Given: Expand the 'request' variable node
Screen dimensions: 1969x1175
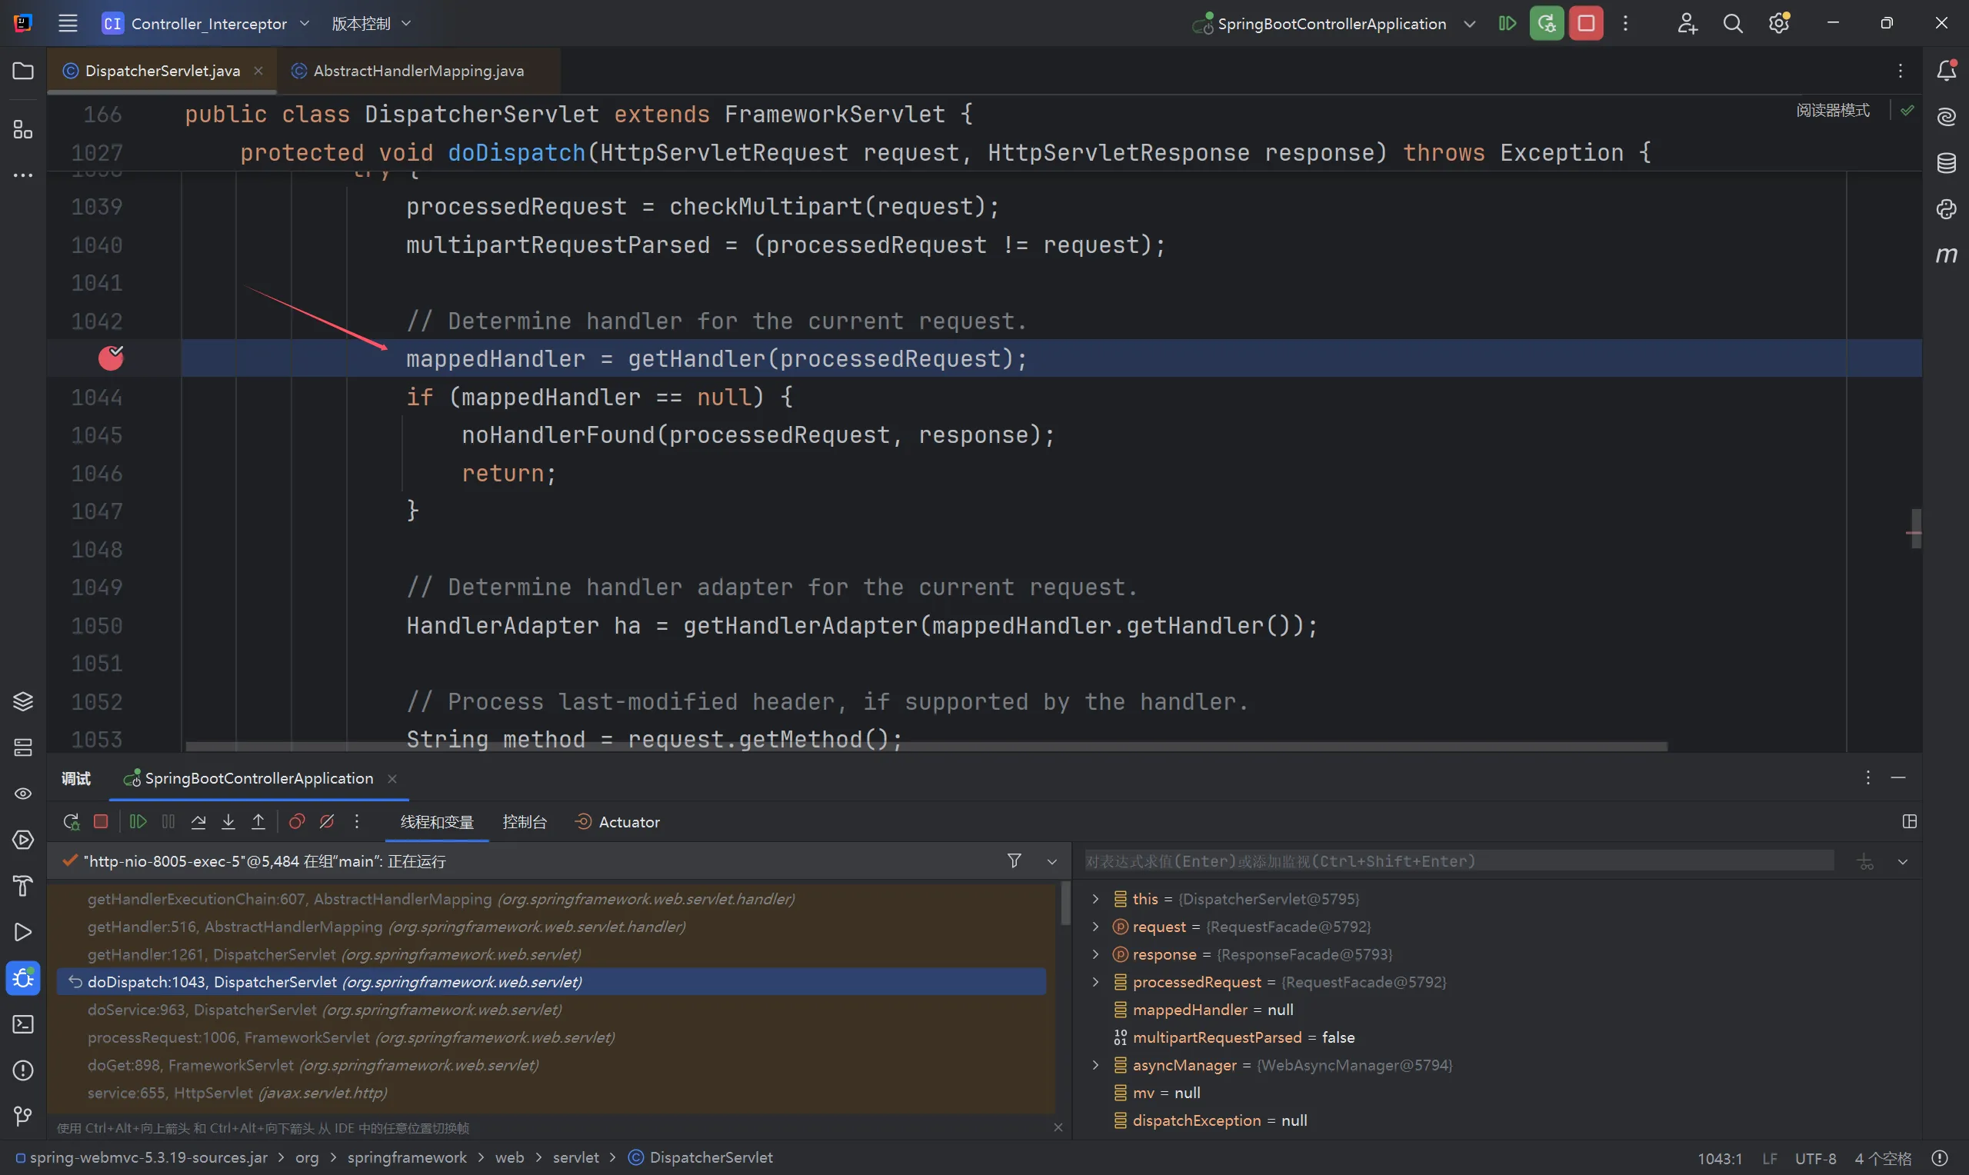Looking at the screenshot, I should pyautogui.click(x=1096, y=927).
